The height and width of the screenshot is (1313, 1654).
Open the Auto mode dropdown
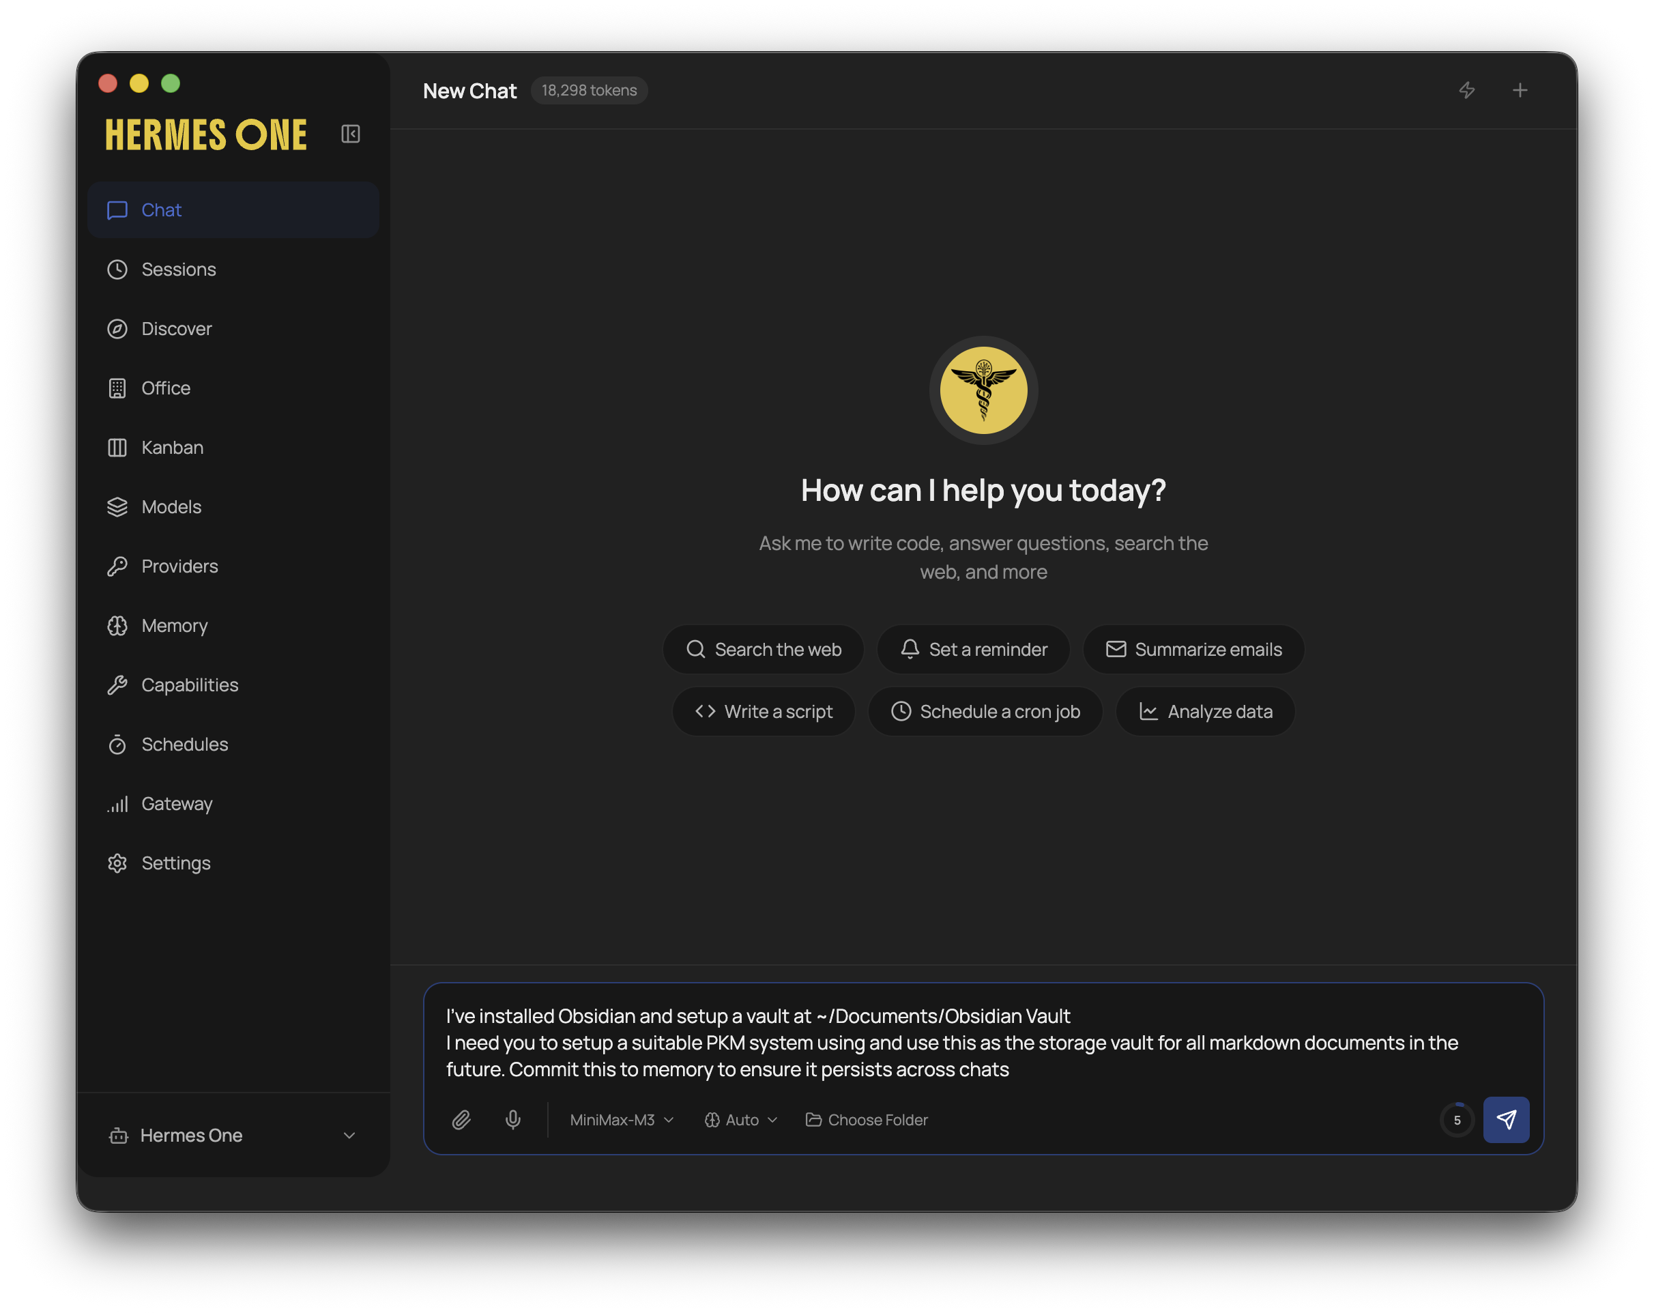[741, 1120]
